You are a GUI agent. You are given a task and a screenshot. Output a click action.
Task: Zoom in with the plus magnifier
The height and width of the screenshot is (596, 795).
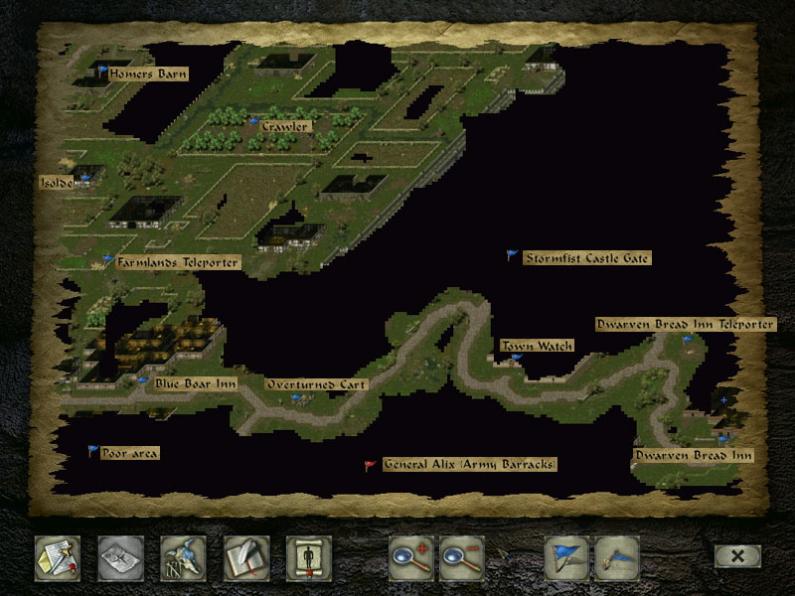(411, 558)
